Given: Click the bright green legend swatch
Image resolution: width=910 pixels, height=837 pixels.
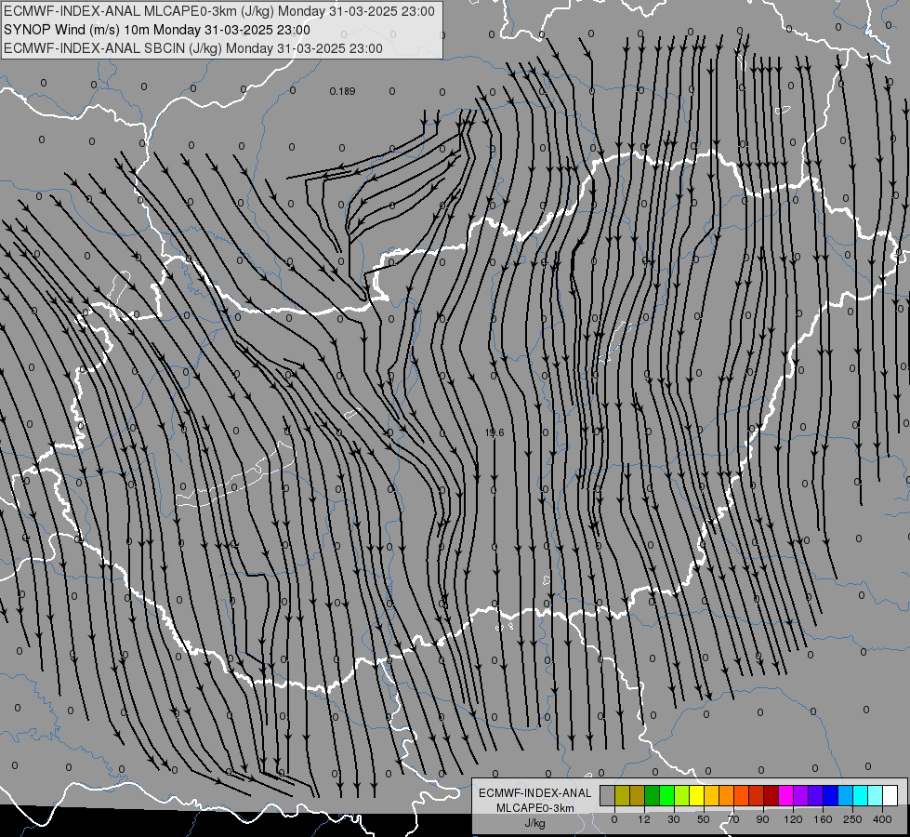Looking at the screenshot, I should (x=666, y=795).
